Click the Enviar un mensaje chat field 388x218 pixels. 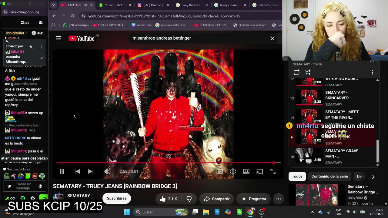point(23,186)
